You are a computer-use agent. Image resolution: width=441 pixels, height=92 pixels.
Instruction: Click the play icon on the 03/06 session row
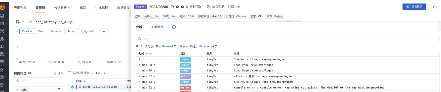(72, 87)
